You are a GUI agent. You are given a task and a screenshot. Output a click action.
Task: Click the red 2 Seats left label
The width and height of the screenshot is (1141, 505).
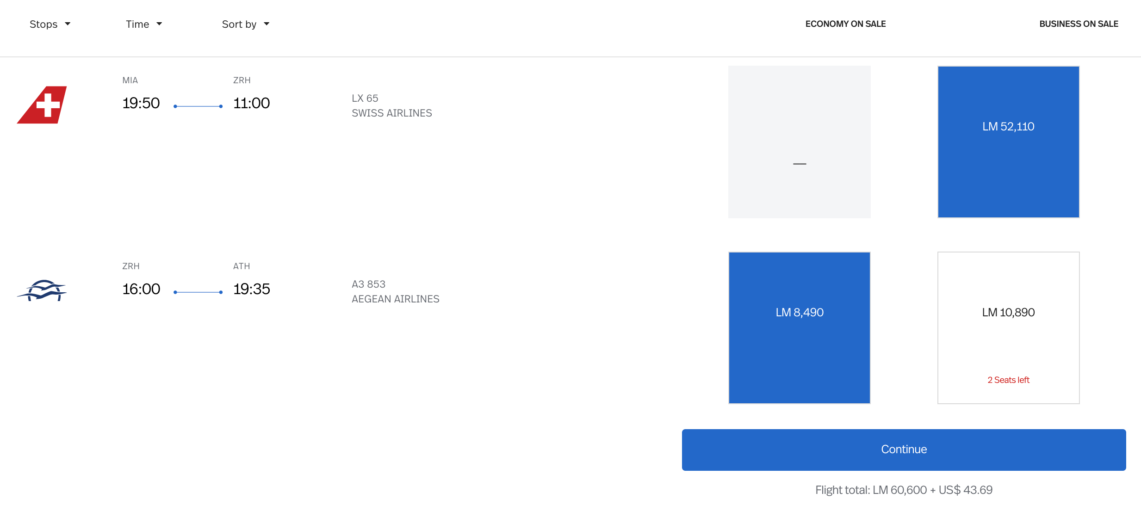[x=1008, y=380]
